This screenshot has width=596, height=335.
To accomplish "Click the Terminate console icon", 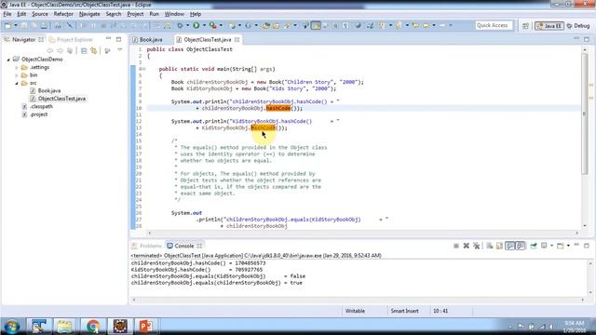I will (x=456, y=246).
